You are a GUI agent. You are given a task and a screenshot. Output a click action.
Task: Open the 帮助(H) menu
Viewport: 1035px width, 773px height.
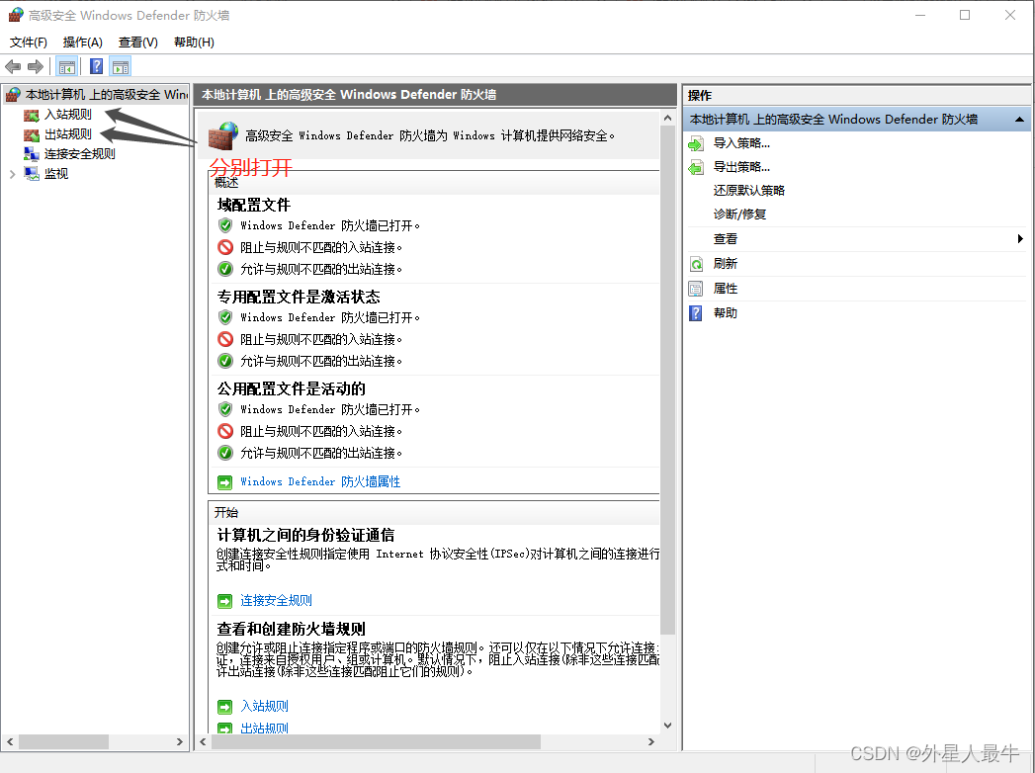(x=194, y=43)
